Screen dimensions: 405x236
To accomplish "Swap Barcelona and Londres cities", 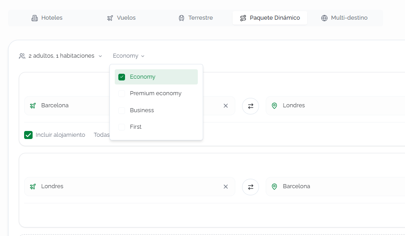I will 251,106.
